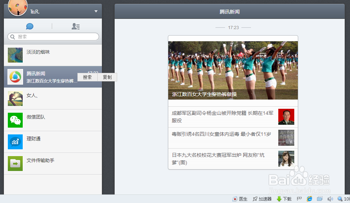
Task: Click the Internet Explorer mode icon
Action: click(310, 199)
